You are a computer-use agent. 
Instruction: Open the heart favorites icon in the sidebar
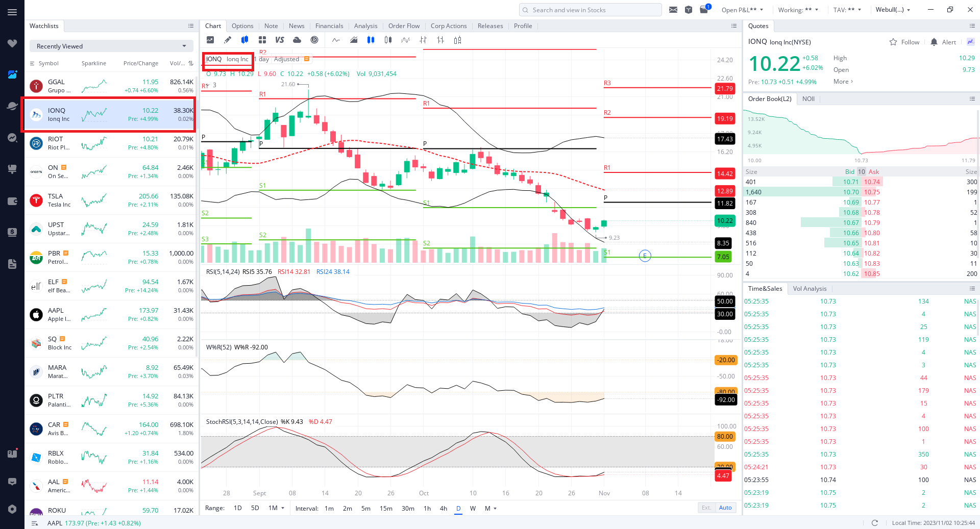point(12,43)
